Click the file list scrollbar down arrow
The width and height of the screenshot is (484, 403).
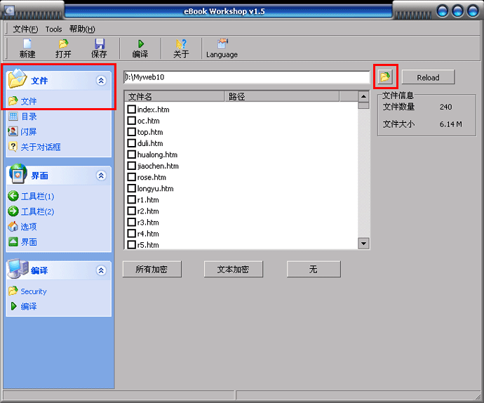click(363, 243)
